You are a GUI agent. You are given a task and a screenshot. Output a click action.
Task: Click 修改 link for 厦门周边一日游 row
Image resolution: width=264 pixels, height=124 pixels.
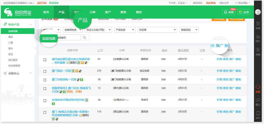click(x=225, y=71)
